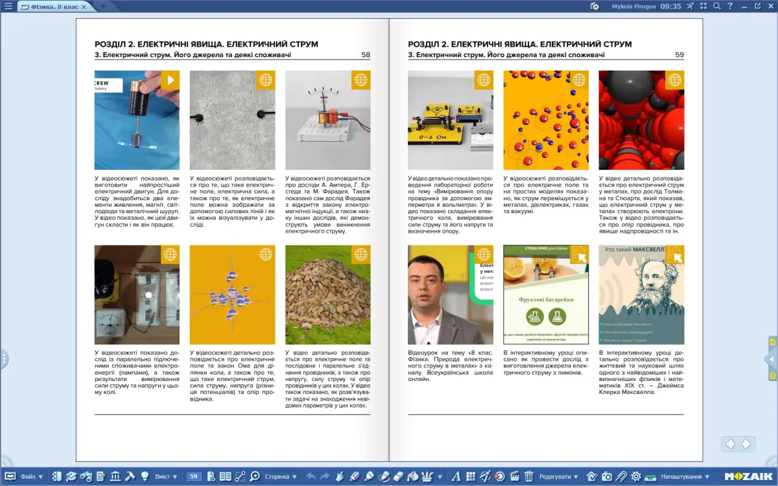Open the paperclip attachment tool
The width and height of the screenshot is (778, 486).
click(621, 476)
